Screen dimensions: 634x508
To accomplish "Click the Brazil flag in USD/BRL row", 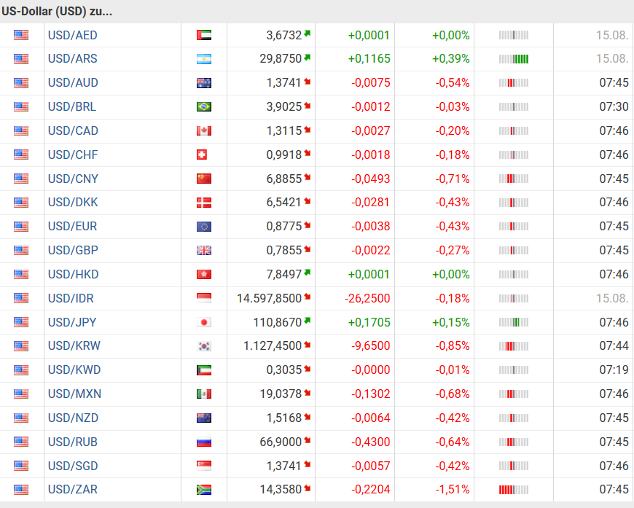I will click(204, 107).
